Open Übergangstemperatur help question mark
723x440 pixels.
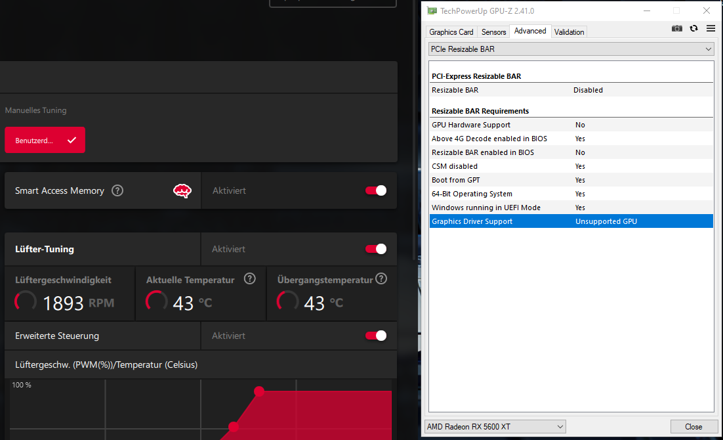click(x=381, y=278)
